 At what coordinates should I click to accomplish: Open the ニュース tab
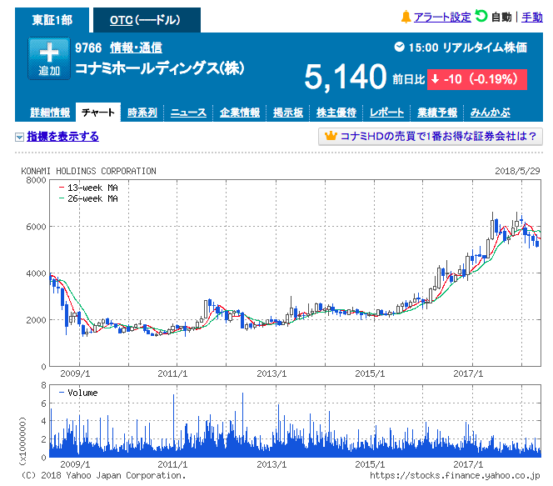pyautogui.click(x=188, y=113)
